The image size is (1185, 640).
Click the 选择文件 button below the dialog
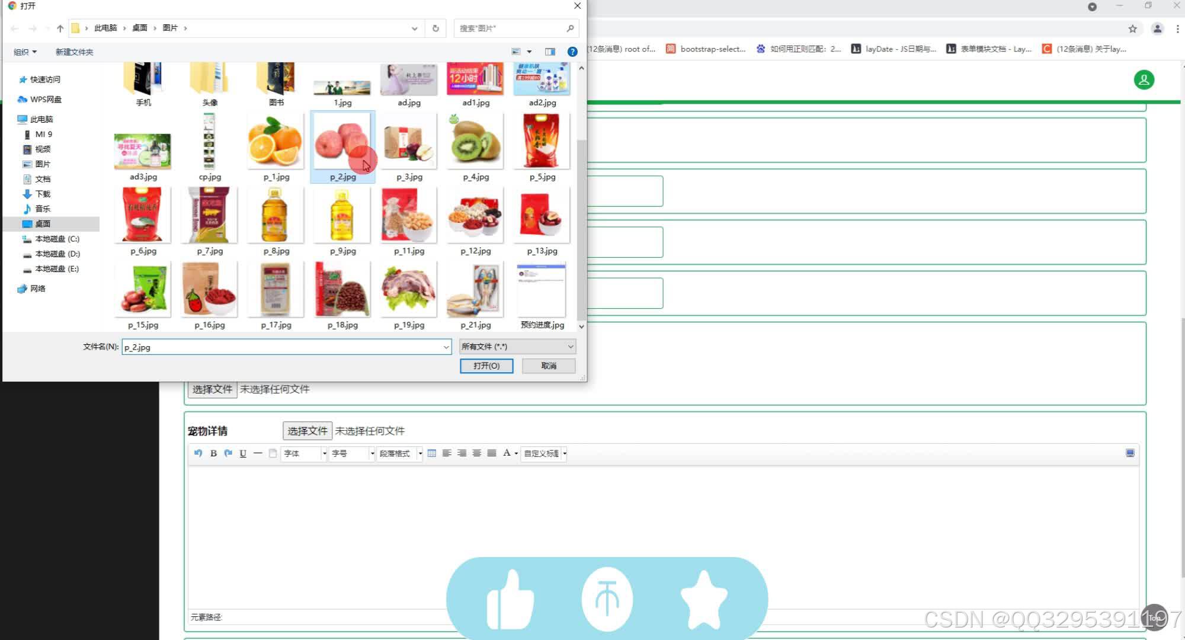212,389
